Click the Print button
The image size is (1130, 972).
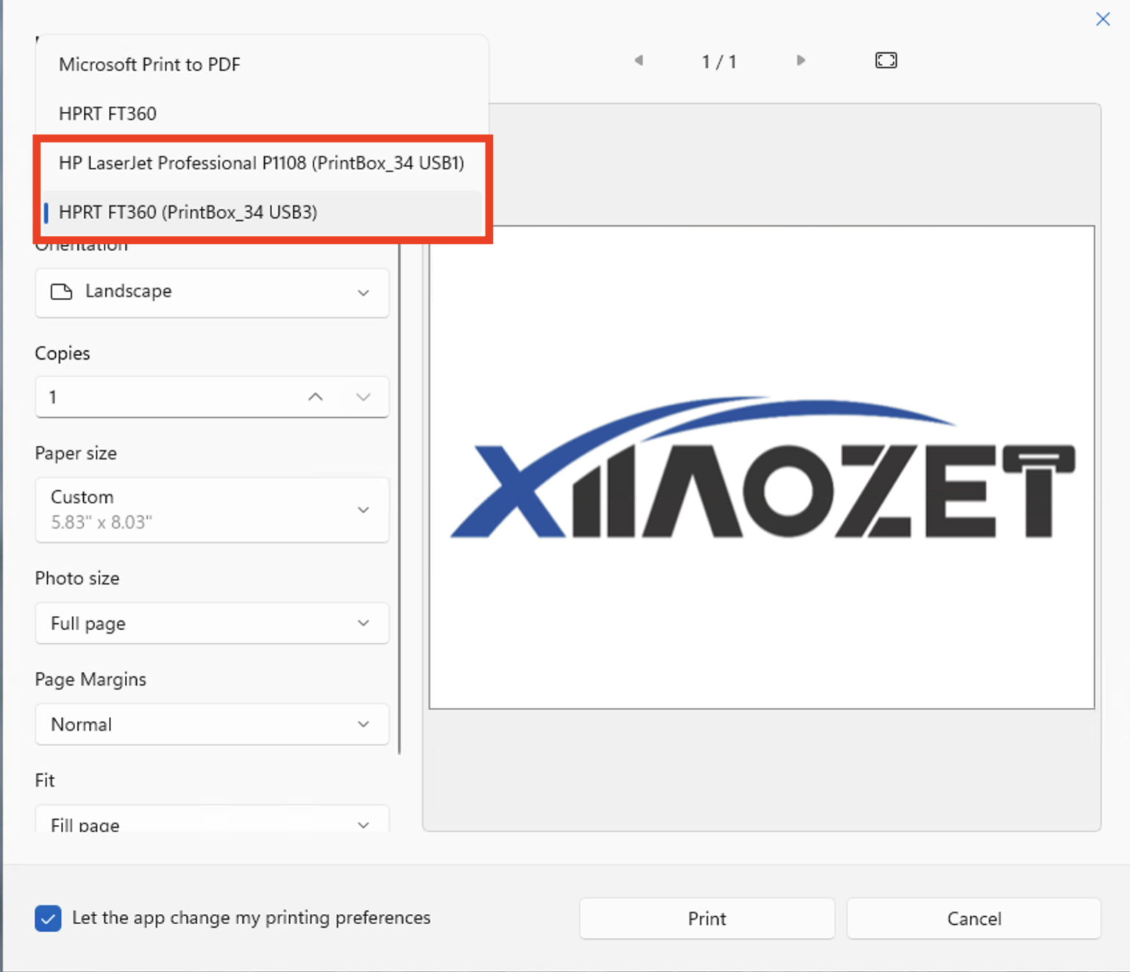tap(706, 918)
